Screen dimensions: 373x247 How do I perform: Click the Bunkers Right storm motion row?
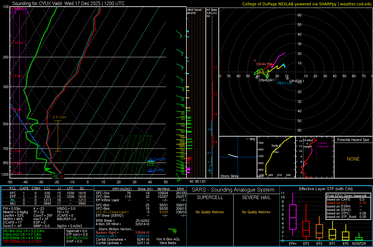[123, 232]
